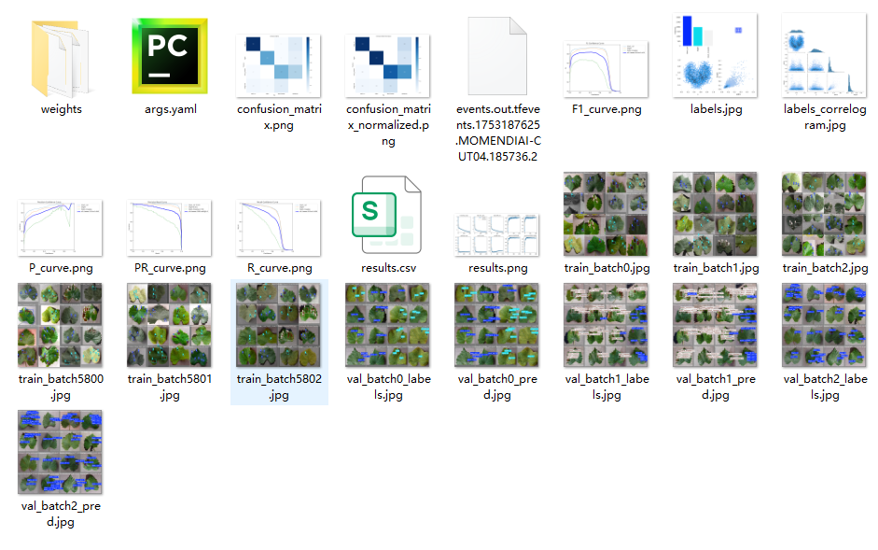Select the train_batch5800.jpg thumbnail

tap(60, 325)
